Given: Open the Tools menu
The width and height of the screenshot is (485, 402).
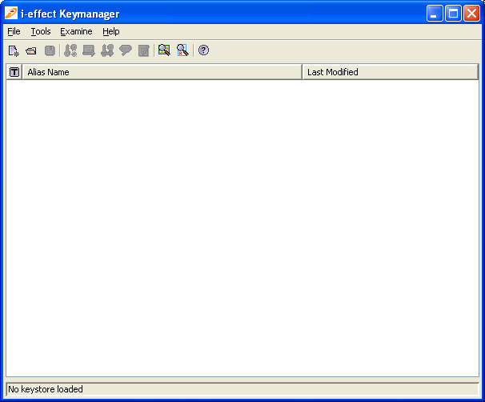Looking at the screenshot, I should pyautogui.click(x=41, y=31).
